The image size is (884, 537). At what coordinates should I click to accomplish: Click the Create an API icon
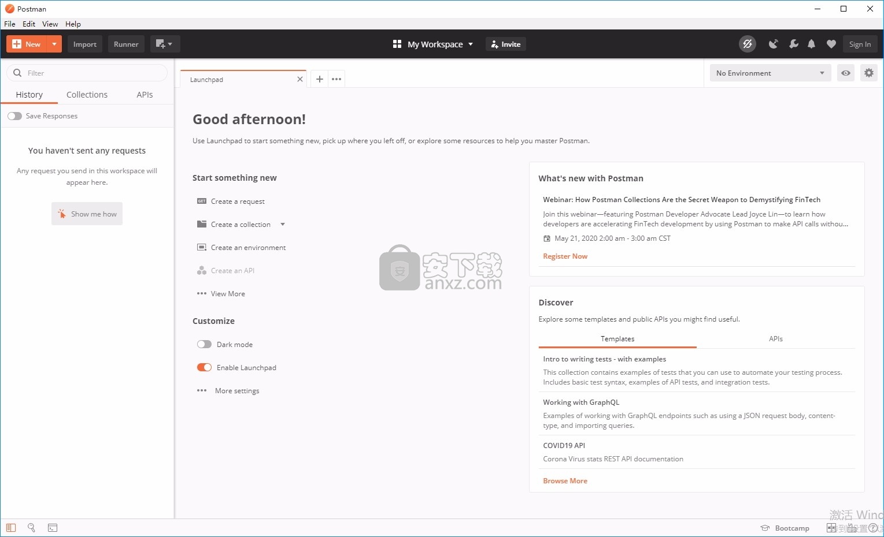point(202,270)
